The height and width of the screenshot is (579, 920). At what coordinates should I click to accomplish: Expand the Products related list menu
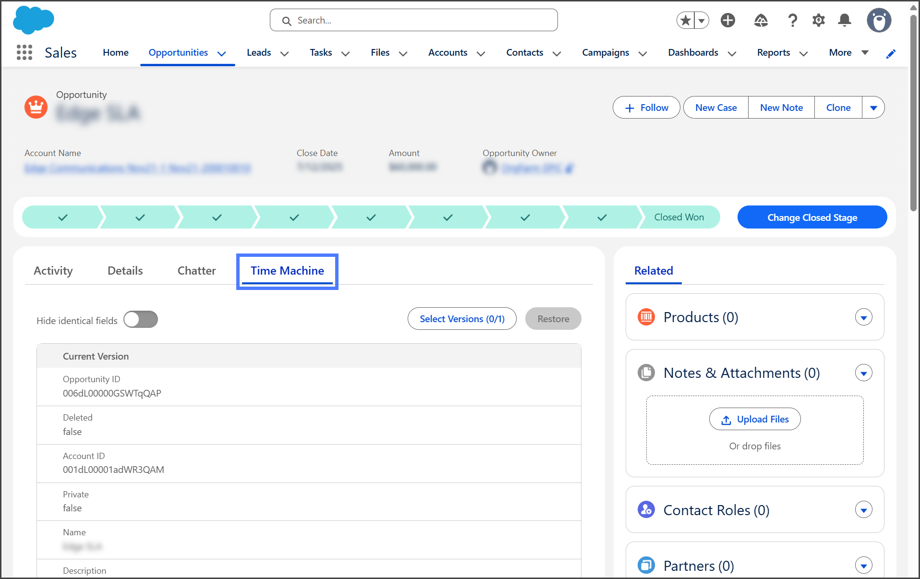tap(863, 317)
